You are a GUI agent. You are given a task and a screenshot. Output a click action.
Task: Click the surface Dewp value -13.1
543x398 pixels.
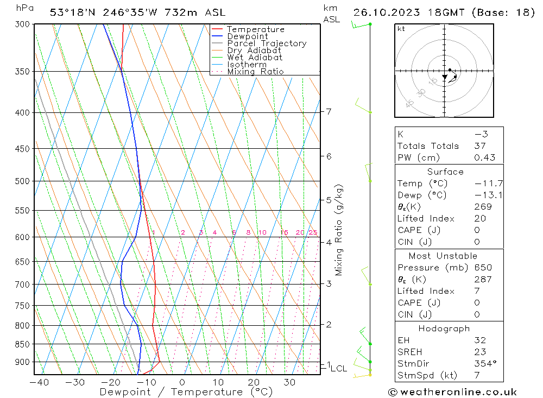pos(489,195)
